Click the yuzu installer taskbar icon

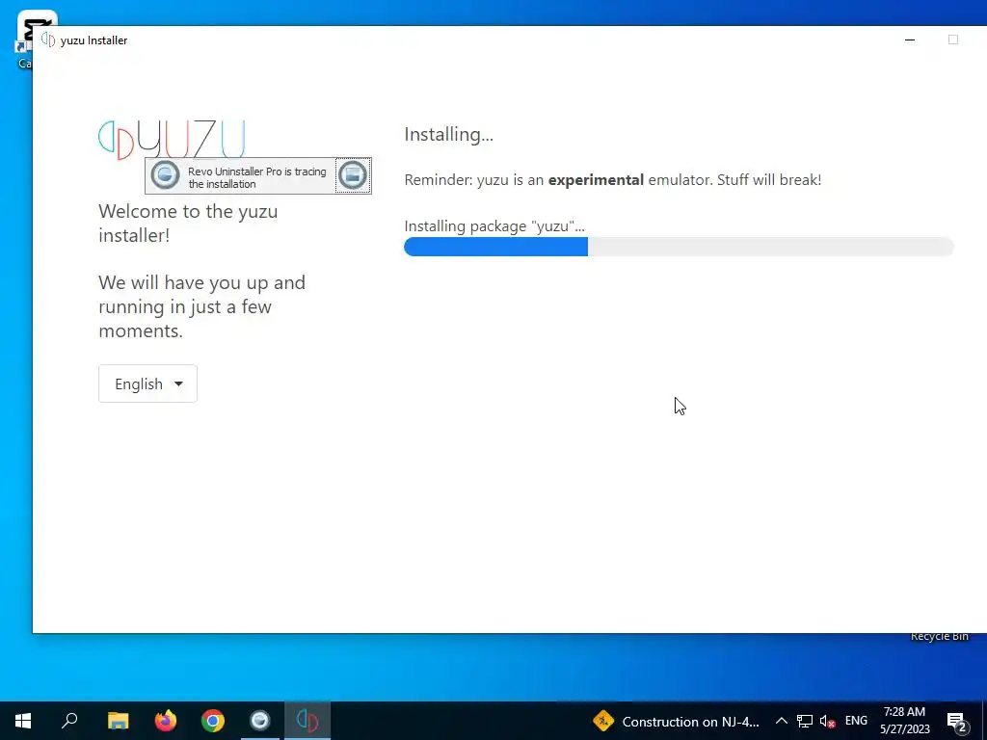307,721
